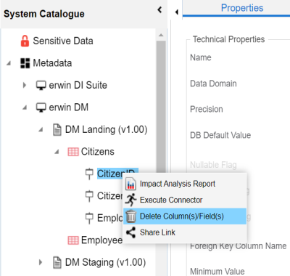Click the red table icon for Citizens
Viewport: 290px width, 276px height.
point(73,152)
